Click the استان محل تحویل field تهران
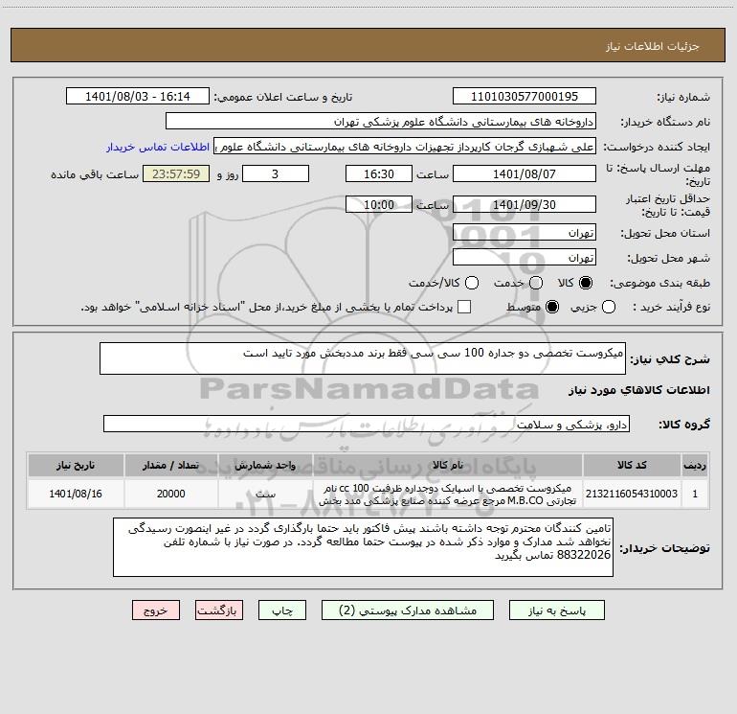The image size is (737, 714). click(525, 232)
